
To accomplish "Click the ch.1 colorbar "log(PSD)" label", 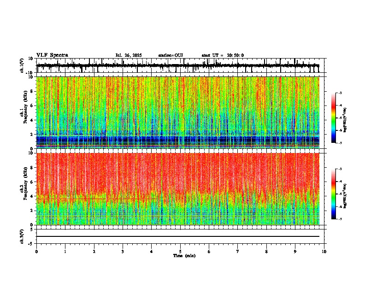I will click(345, 120).
